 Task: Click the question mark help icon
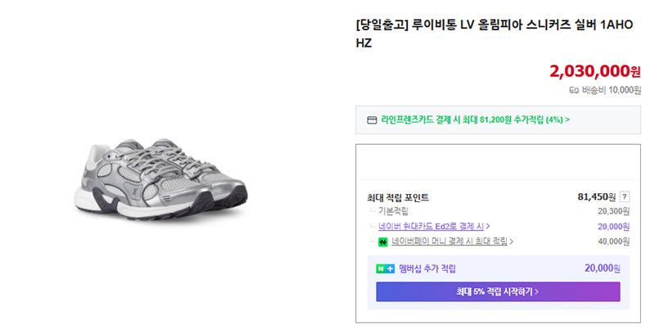tap(625, 196)
